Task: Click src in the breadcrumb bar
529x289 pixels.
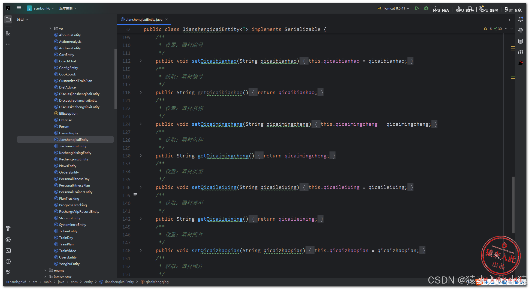Action: point(35,282)
